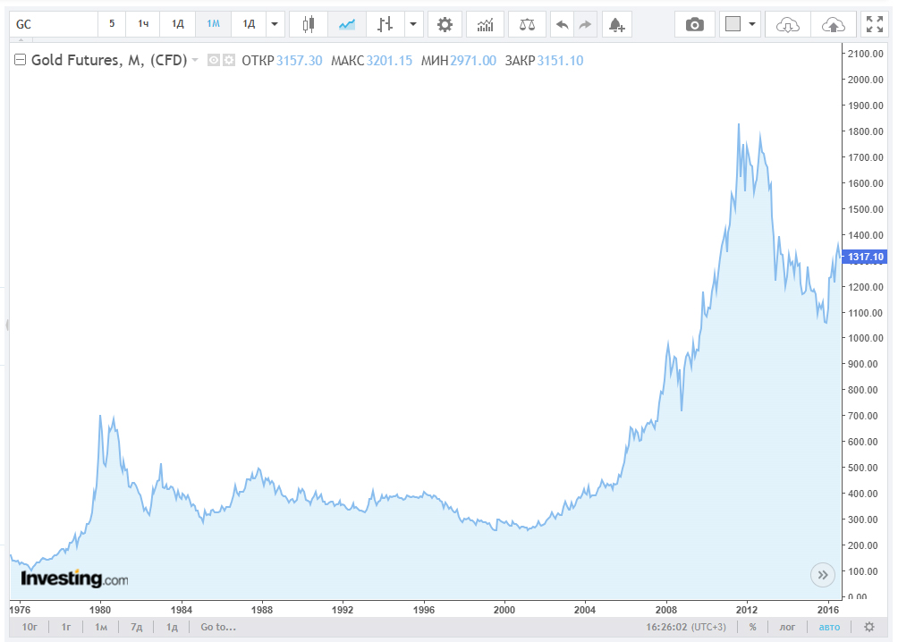Create a price alert with bell icon
Image resolution: width=898 pixels, height=642 pixels.
pos(615,24)
